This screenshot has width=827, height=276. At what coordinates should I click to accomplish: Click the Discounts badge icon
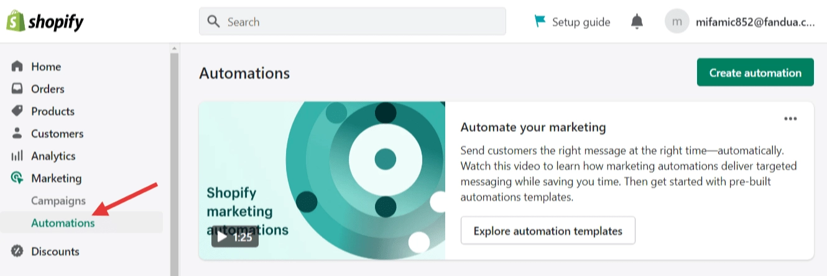[x=17, y=251]
